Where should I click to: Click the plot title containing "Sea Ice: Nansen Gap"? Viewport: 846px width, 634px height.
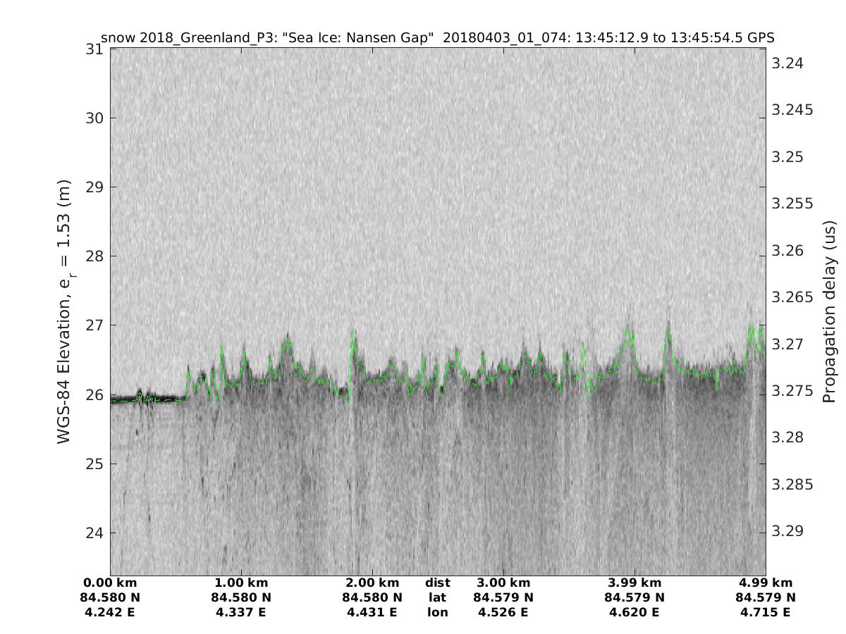(x=438, y=37)
